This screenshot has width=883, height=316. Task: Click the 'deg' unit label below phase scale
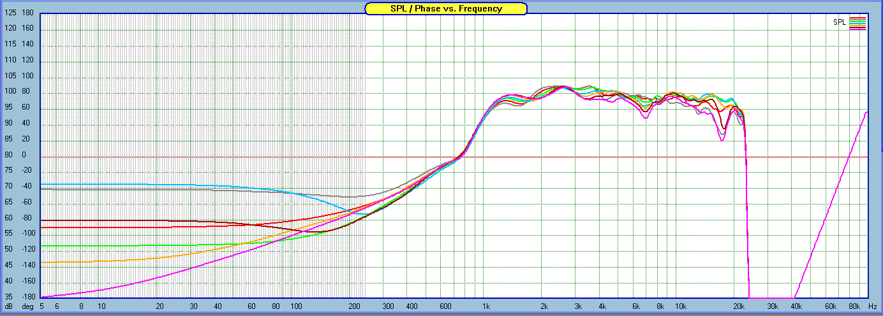tap(27, 306)
